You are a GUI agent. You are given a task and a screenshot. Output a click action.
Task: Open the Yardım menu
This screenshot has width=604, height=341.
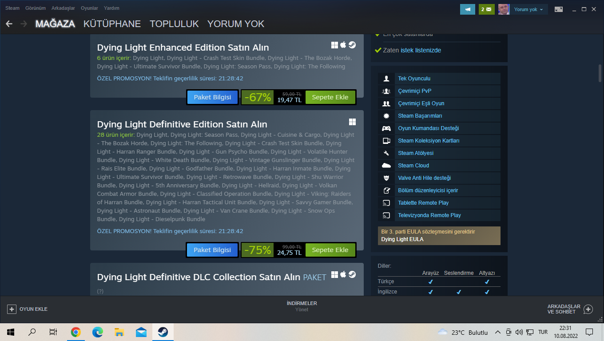point(111,8)
